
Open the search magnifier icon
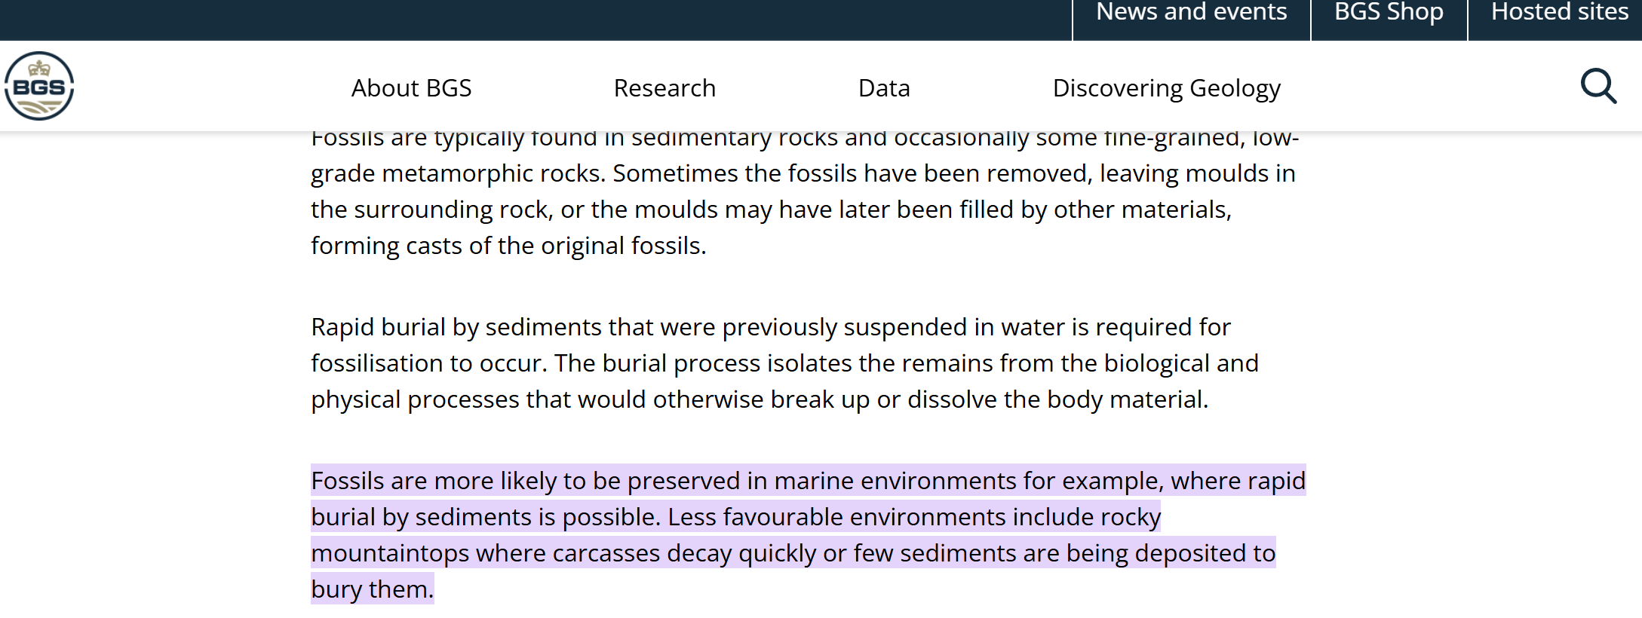pyautogui.click(x=1598, y=86)
